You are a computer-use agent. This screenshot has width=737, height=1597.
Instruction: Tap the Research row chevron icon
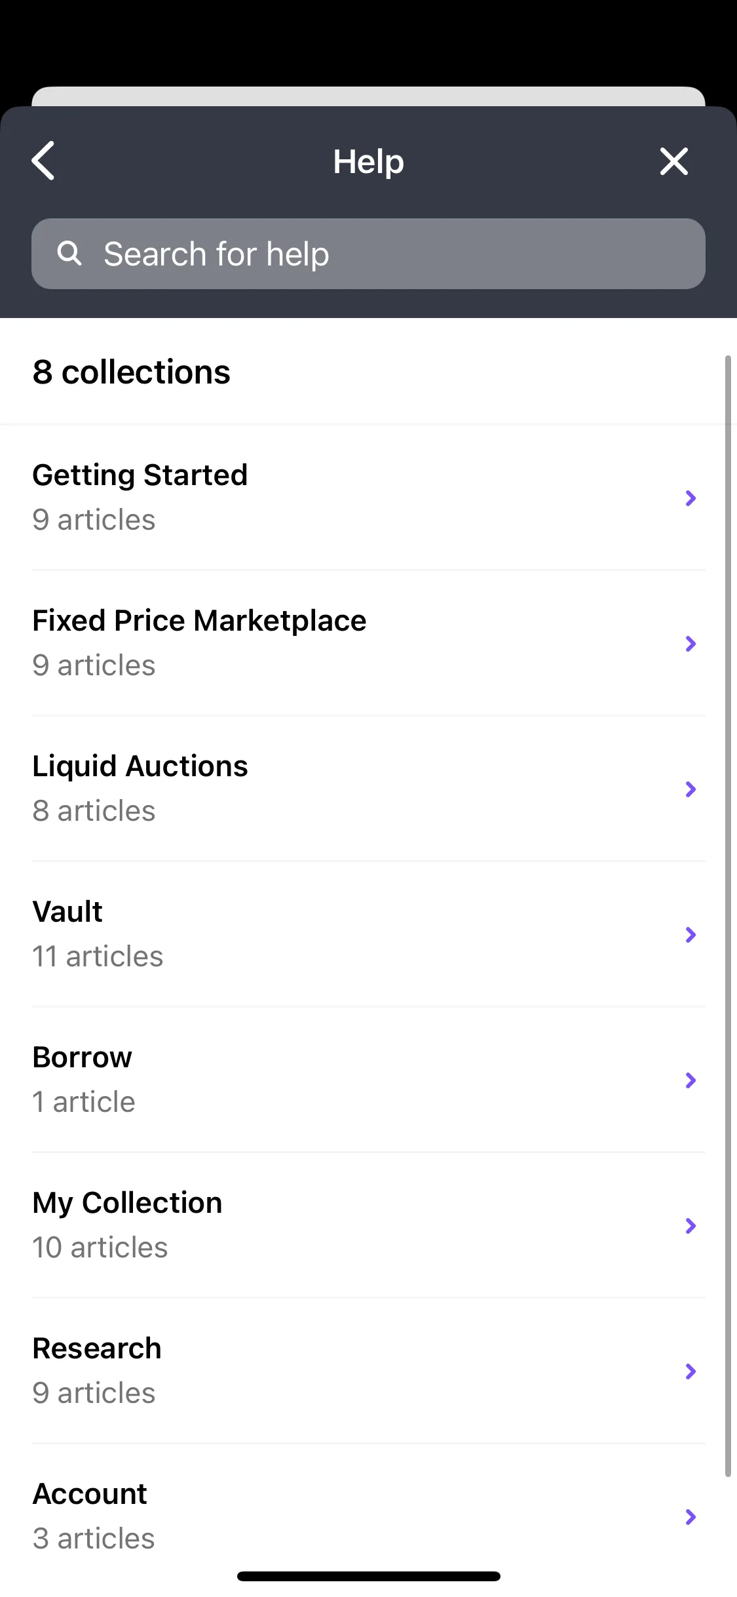click(690, 1371)
